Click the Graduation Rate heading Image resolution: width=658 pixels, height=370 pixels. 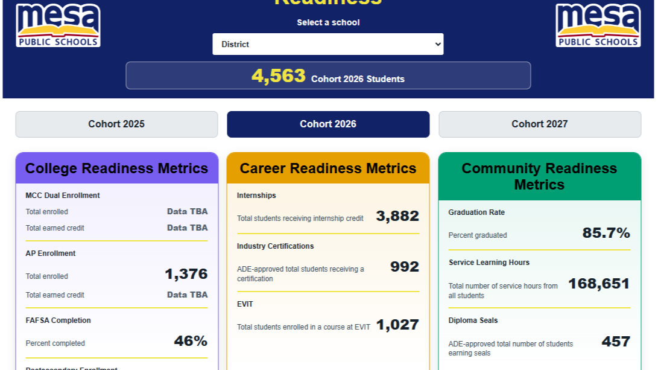pyautogui.click(x=476, y=212)
